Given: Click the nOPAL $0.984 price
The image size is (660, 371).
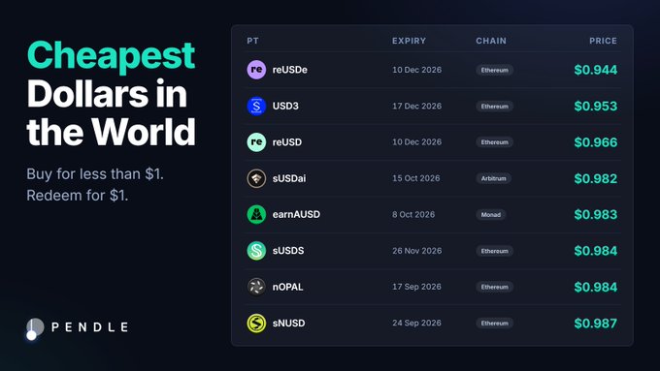Looking at the screenshot, I should tap(596, 287).
